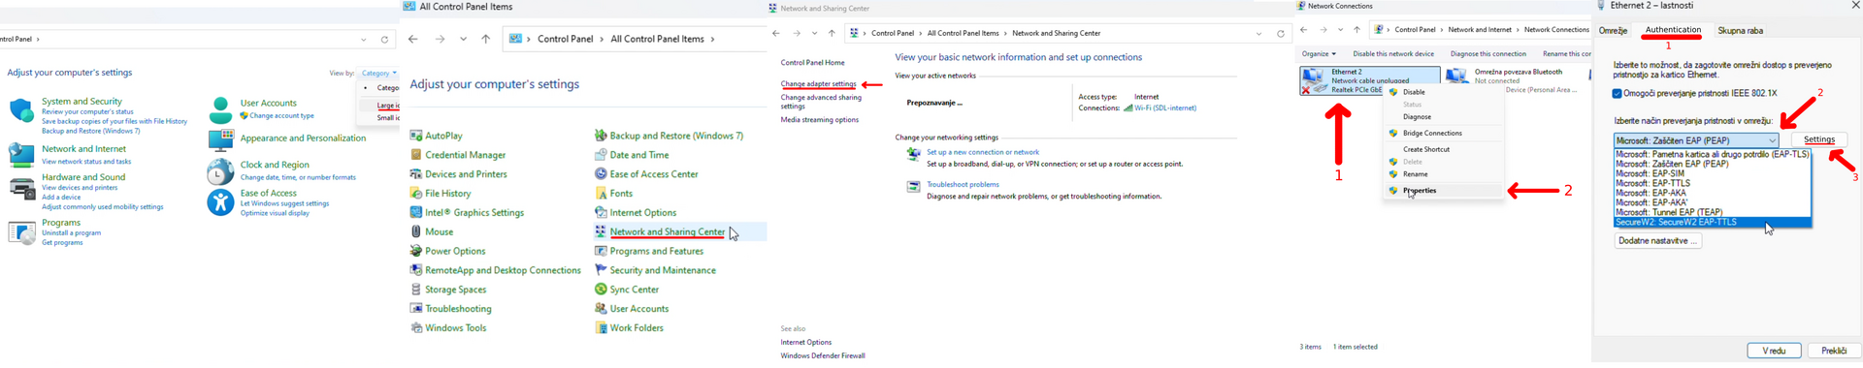Viewport: 1863px width, 368px height.
Task: Click the Prekliči button
Action: click(x=1834, y=351)
